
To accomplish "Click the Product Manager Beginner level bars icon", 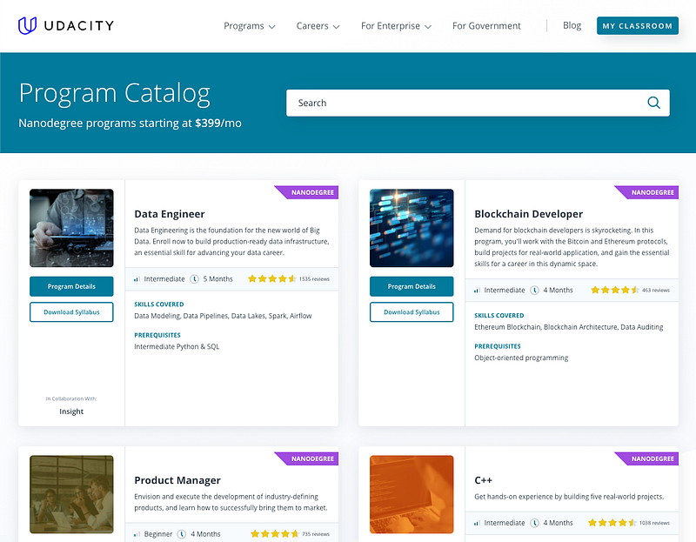I will click(137, 534).
